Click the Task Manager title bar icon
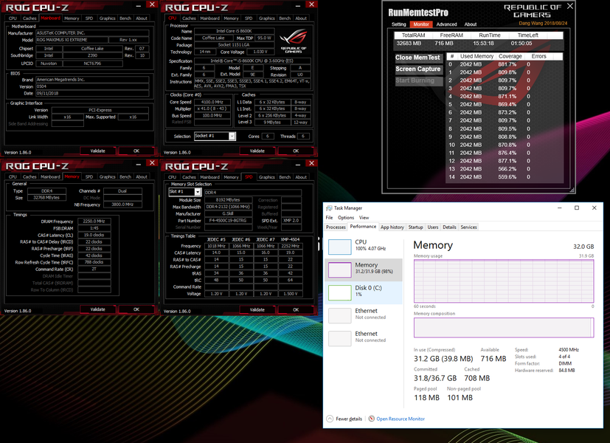The image size is (610, 443). point(329,208)
